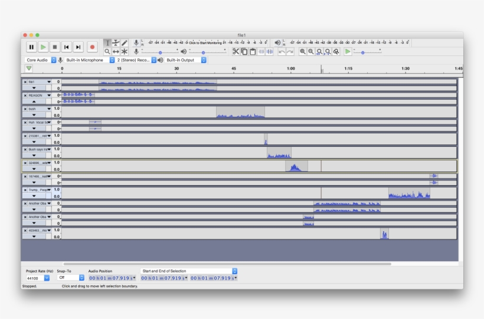
Task: Start recording with the red Record button
Action: [x=92, y=47]
